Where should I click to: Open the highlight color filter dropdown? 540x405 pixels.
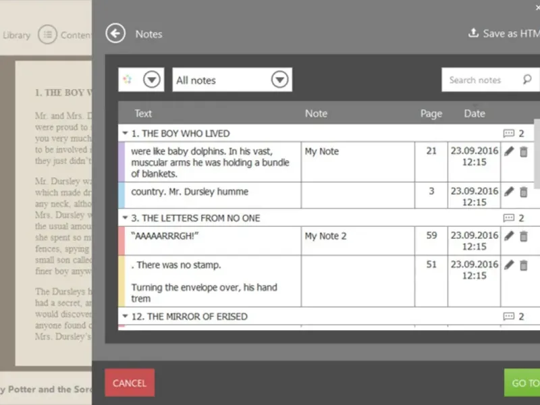coord(151,80)
